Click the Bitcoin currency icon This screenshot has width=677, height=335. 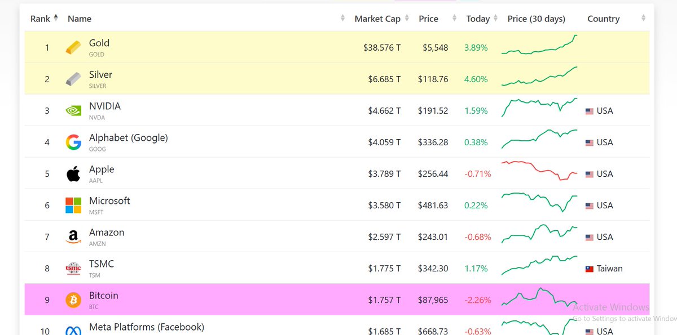pyautogui.click(x=72, y=300)
